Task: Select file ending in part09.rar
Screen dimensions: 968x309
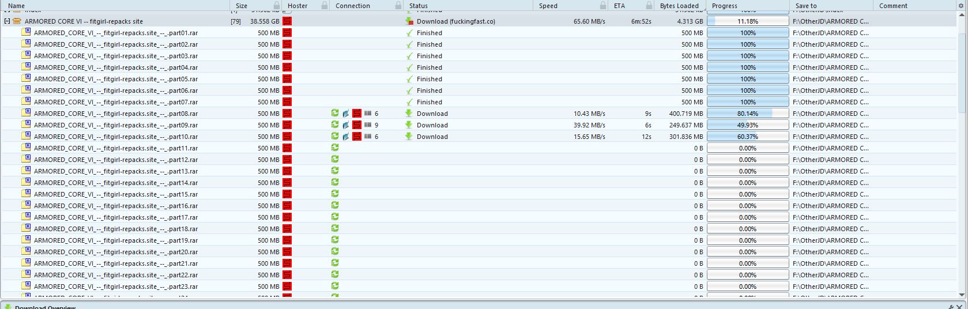Action: tap(479, 125)
